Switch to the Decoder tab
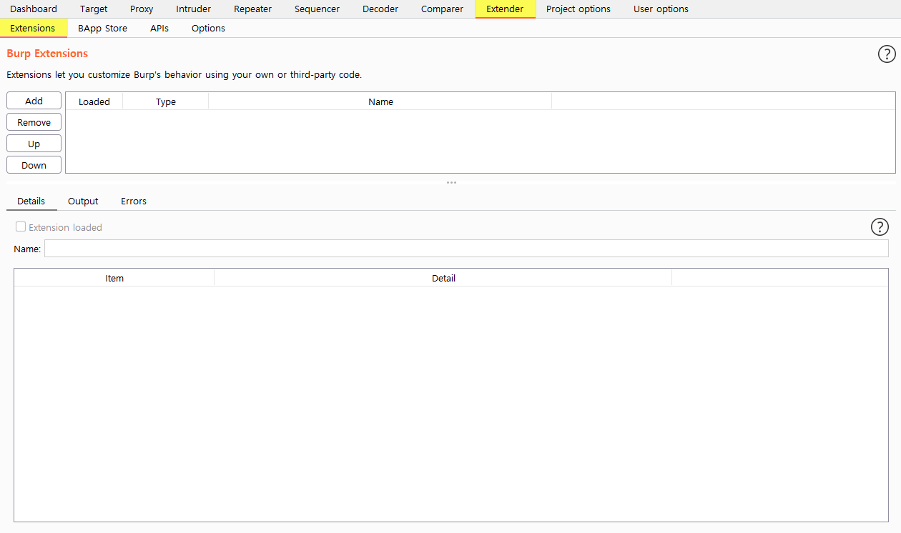Image resolution: width=901 pixels, height=533 pixels. click(x=380, y=9)
